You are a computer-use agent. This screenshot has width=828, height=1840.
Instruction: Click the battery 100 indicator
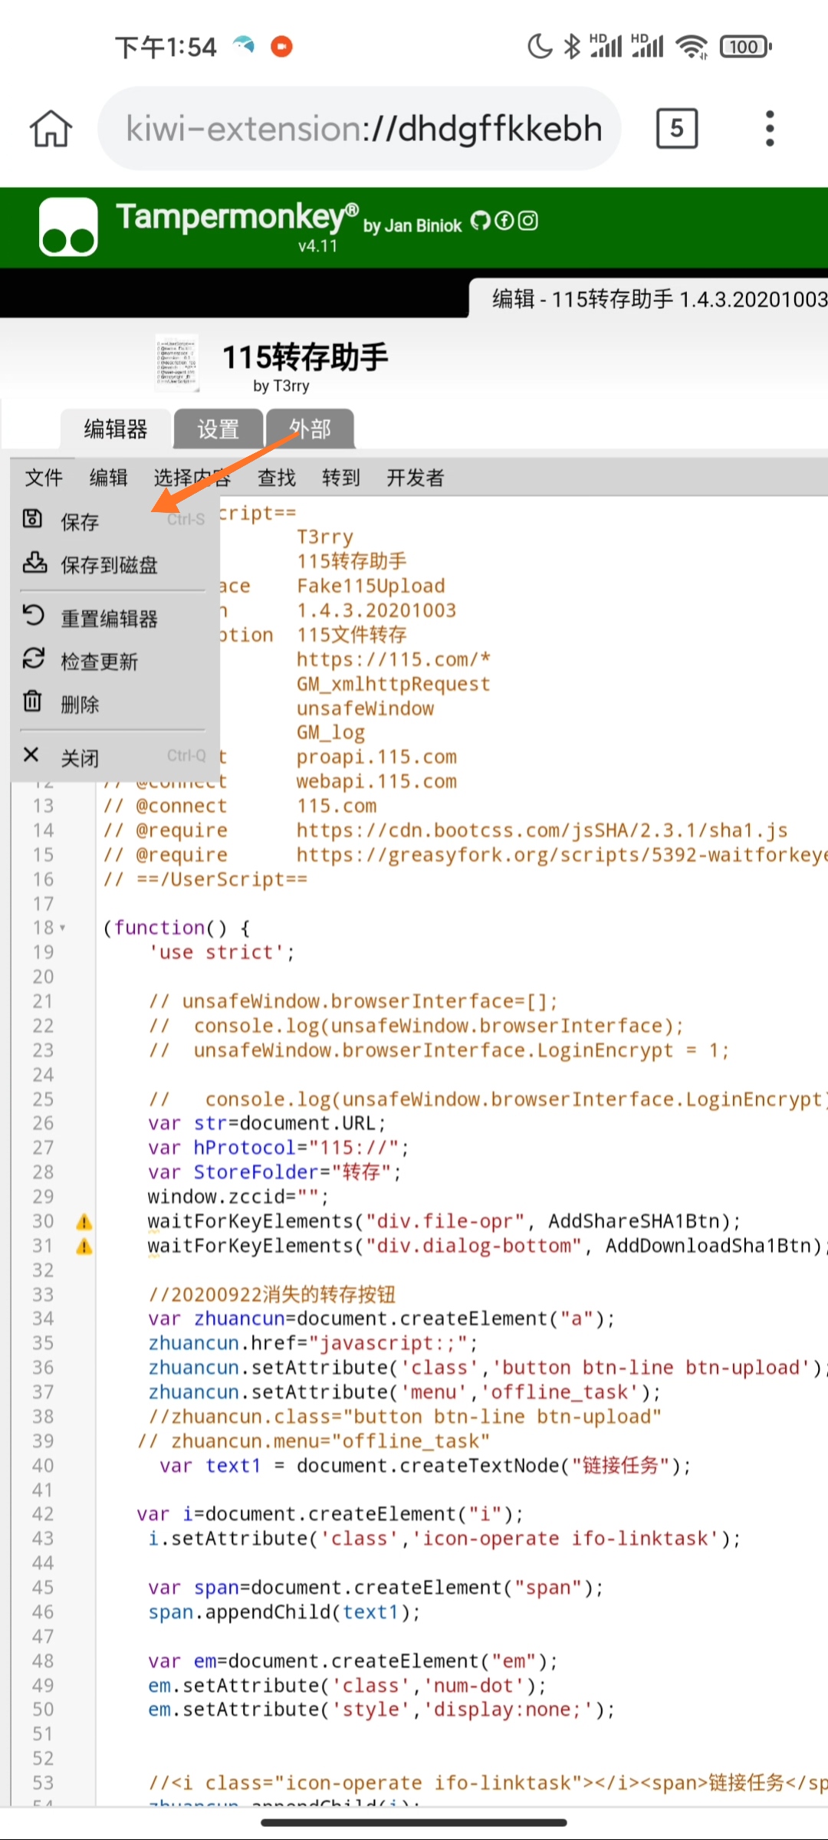coord(745,47)
